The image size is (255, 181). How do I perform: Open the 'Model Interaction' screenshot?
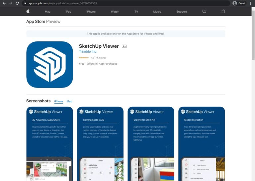(202, 144)
